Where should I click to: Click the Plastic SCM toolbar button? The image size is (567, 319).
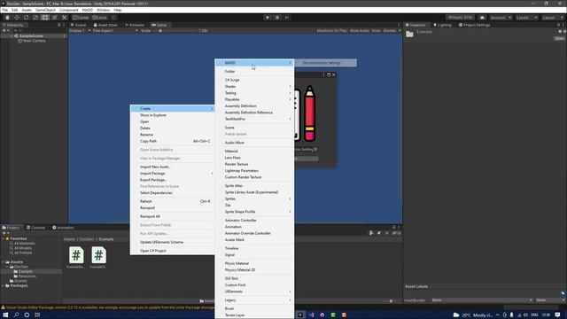click(461, 18)
